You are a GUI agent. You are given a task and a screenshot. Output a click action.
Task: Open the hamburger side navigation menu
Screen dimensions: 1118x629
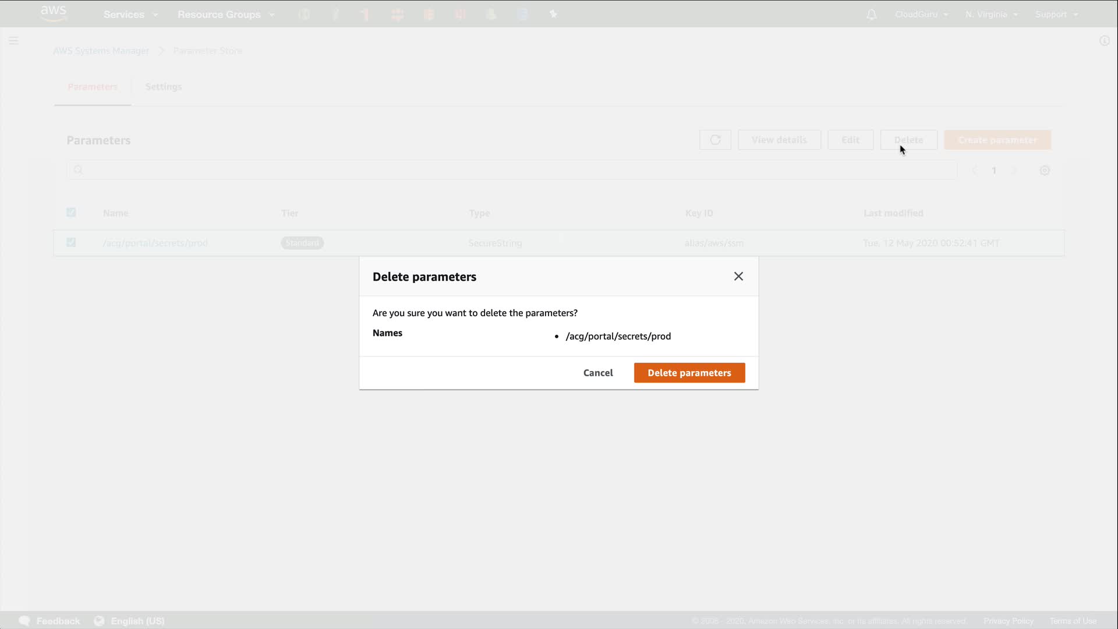pos(13,41)
